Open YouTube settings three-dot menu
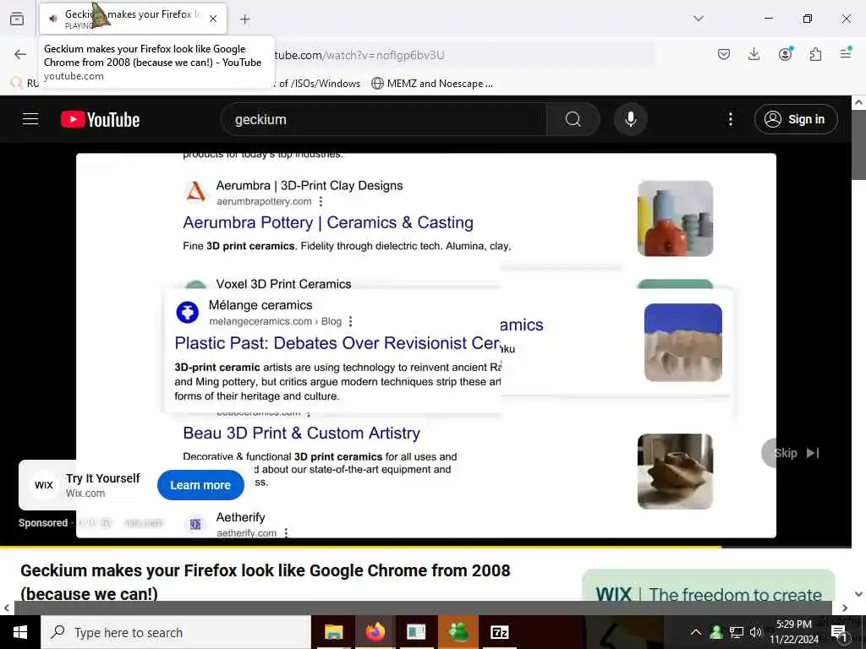 tap(730, 119)
